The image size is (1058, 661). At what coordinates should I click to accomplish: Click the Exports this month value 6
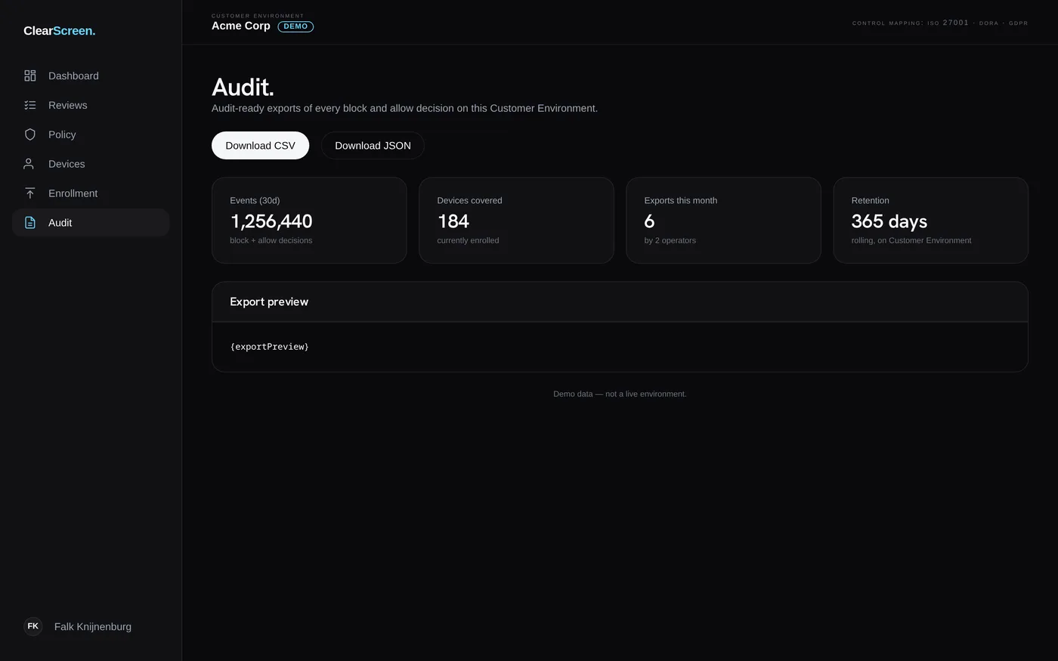click(649, 221)
